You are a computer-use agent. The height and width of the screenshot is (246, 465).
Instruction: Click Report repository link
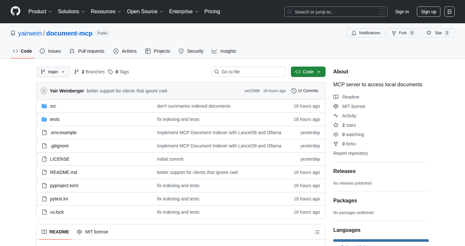[x=351, y=153]
